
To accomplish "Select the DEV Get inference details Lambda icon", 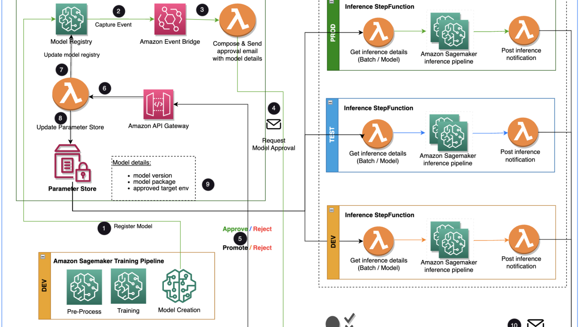I will (378, 241).
